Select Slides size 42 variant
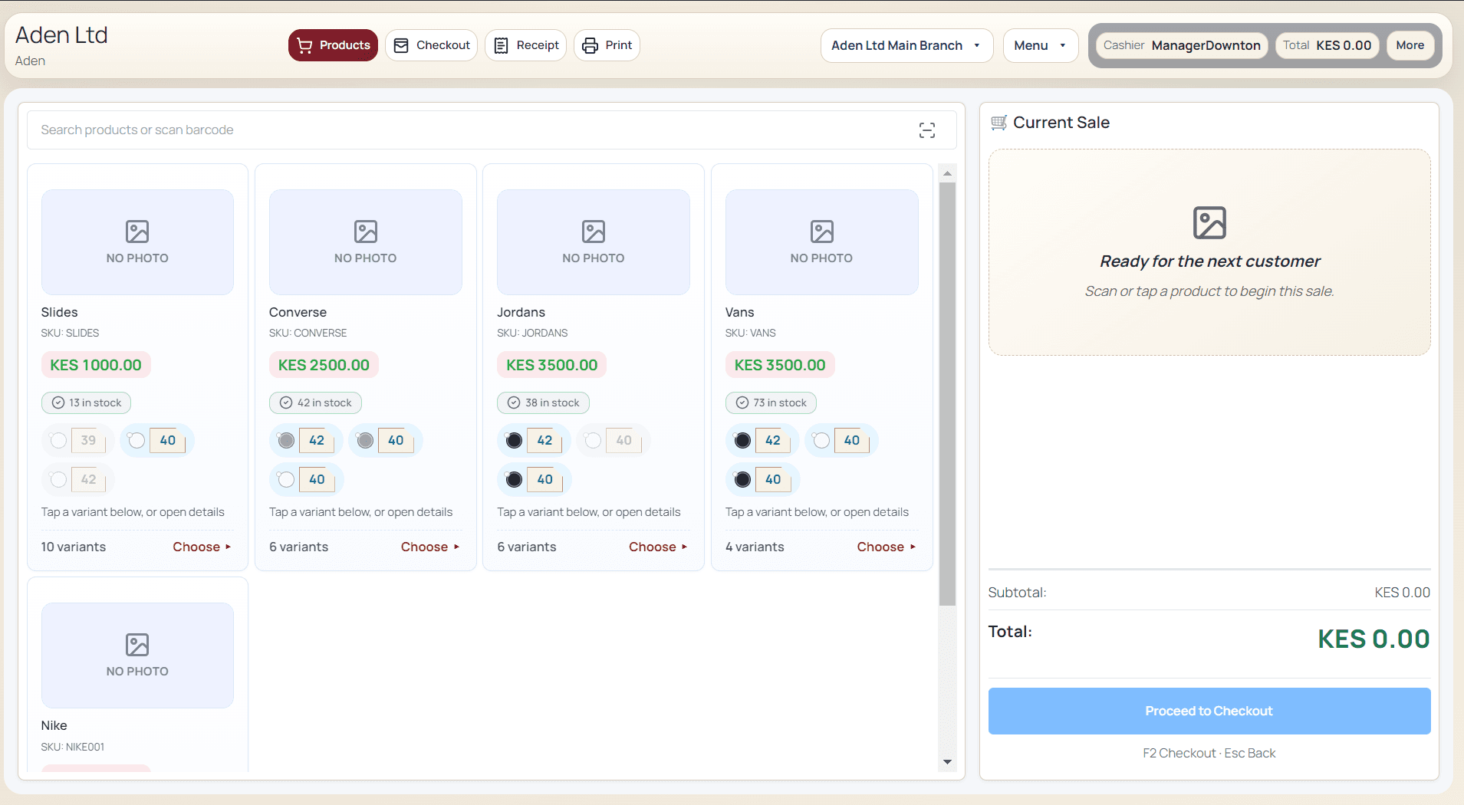The width and height of the screenshot is (1464, 805). [77, 479]
